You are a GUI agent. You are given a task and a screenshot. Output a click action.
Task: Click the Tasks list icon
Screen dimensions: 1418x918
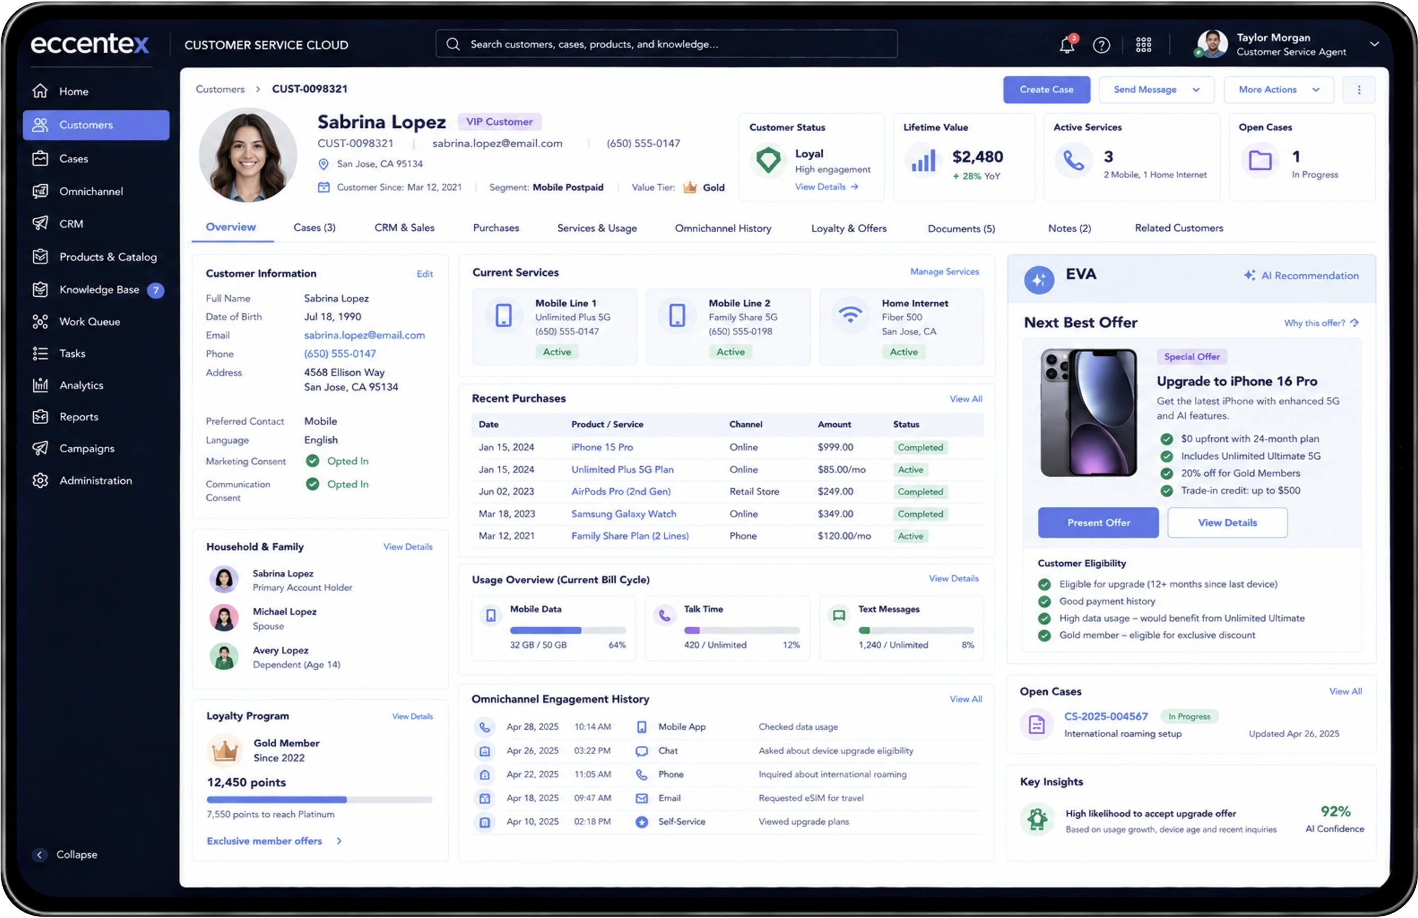tap(40, 354)
